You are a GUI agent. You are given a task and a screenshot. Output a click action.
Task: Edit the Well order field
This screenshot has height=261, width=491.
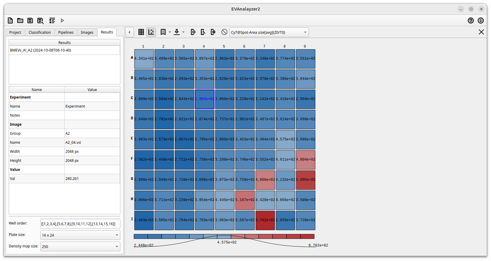[x=80, y=224]
